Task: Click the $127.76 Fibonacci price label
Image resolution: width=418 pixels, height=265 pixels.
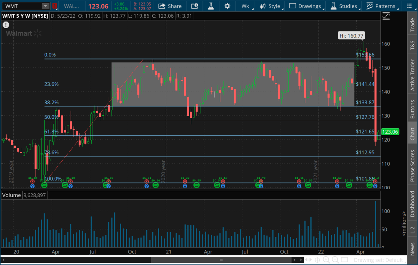Action: click(x=365, y=117)
